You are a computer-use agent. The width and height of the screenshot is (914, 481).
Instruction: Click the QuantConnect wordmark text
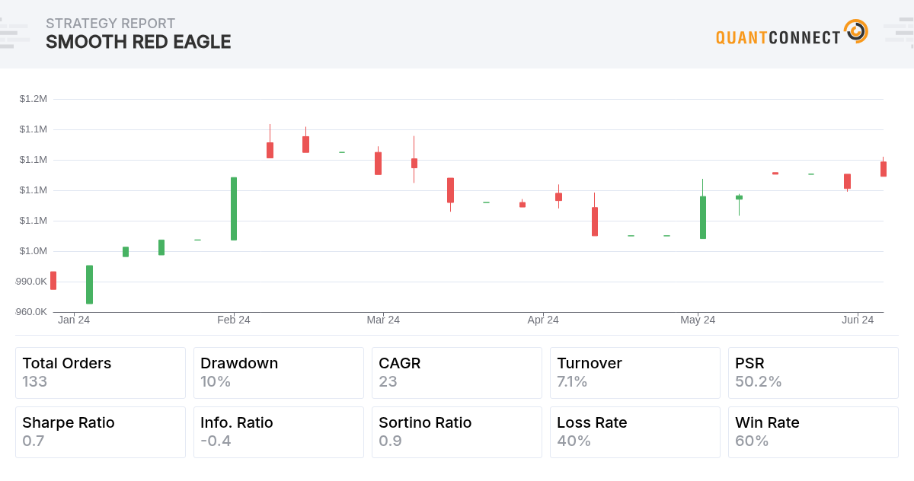tap(778, 37)
